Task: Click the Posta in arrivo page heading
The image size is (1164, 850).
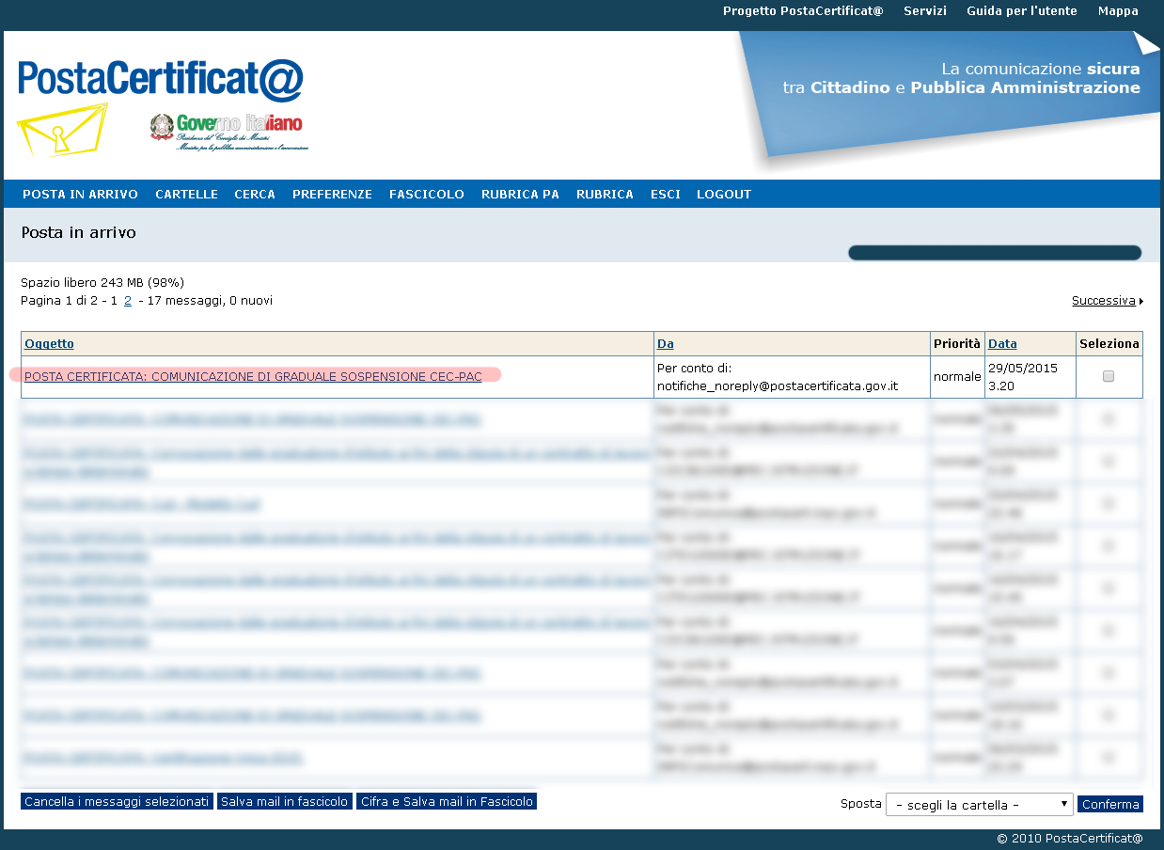Action: [79, 232]
